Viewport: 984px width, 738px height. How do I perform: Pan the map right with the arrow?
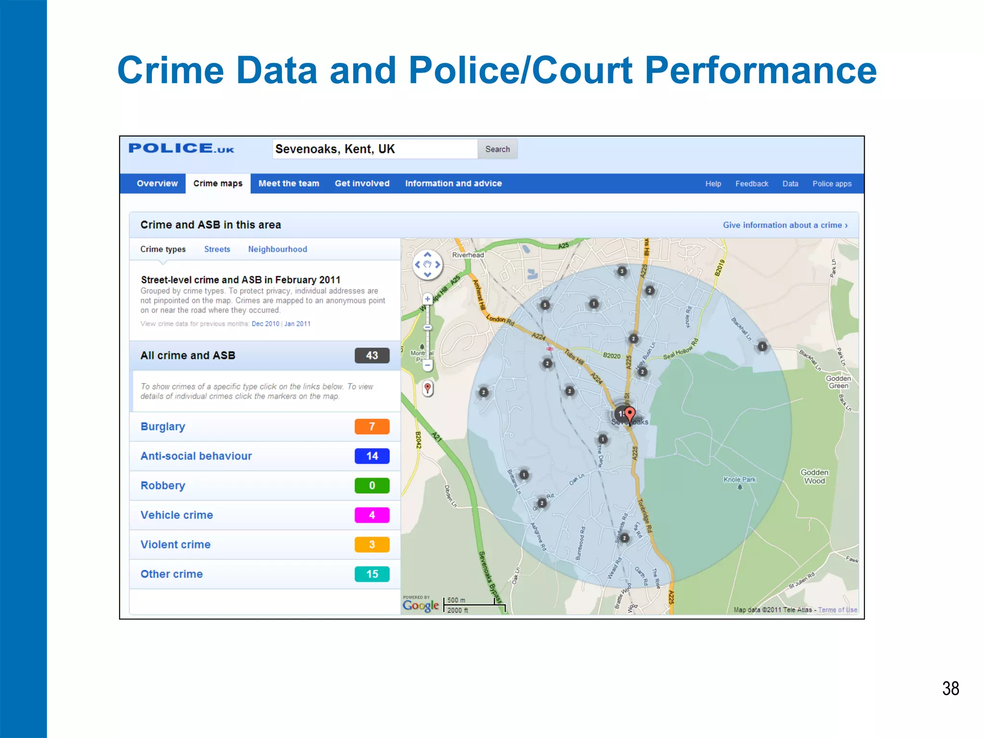437,264
